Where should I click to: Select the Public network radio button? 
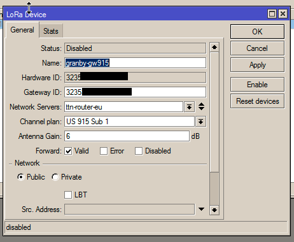(x=21, y=177)
